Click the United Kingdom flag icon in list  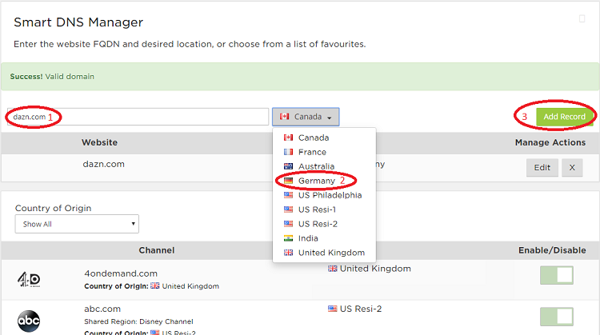288,253
